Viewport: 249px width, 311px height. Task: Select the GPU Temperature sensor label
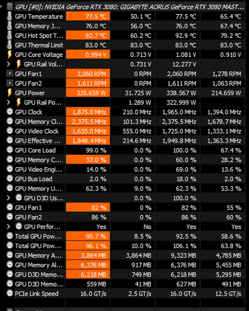pyautogui.click(x=39, y=17)
